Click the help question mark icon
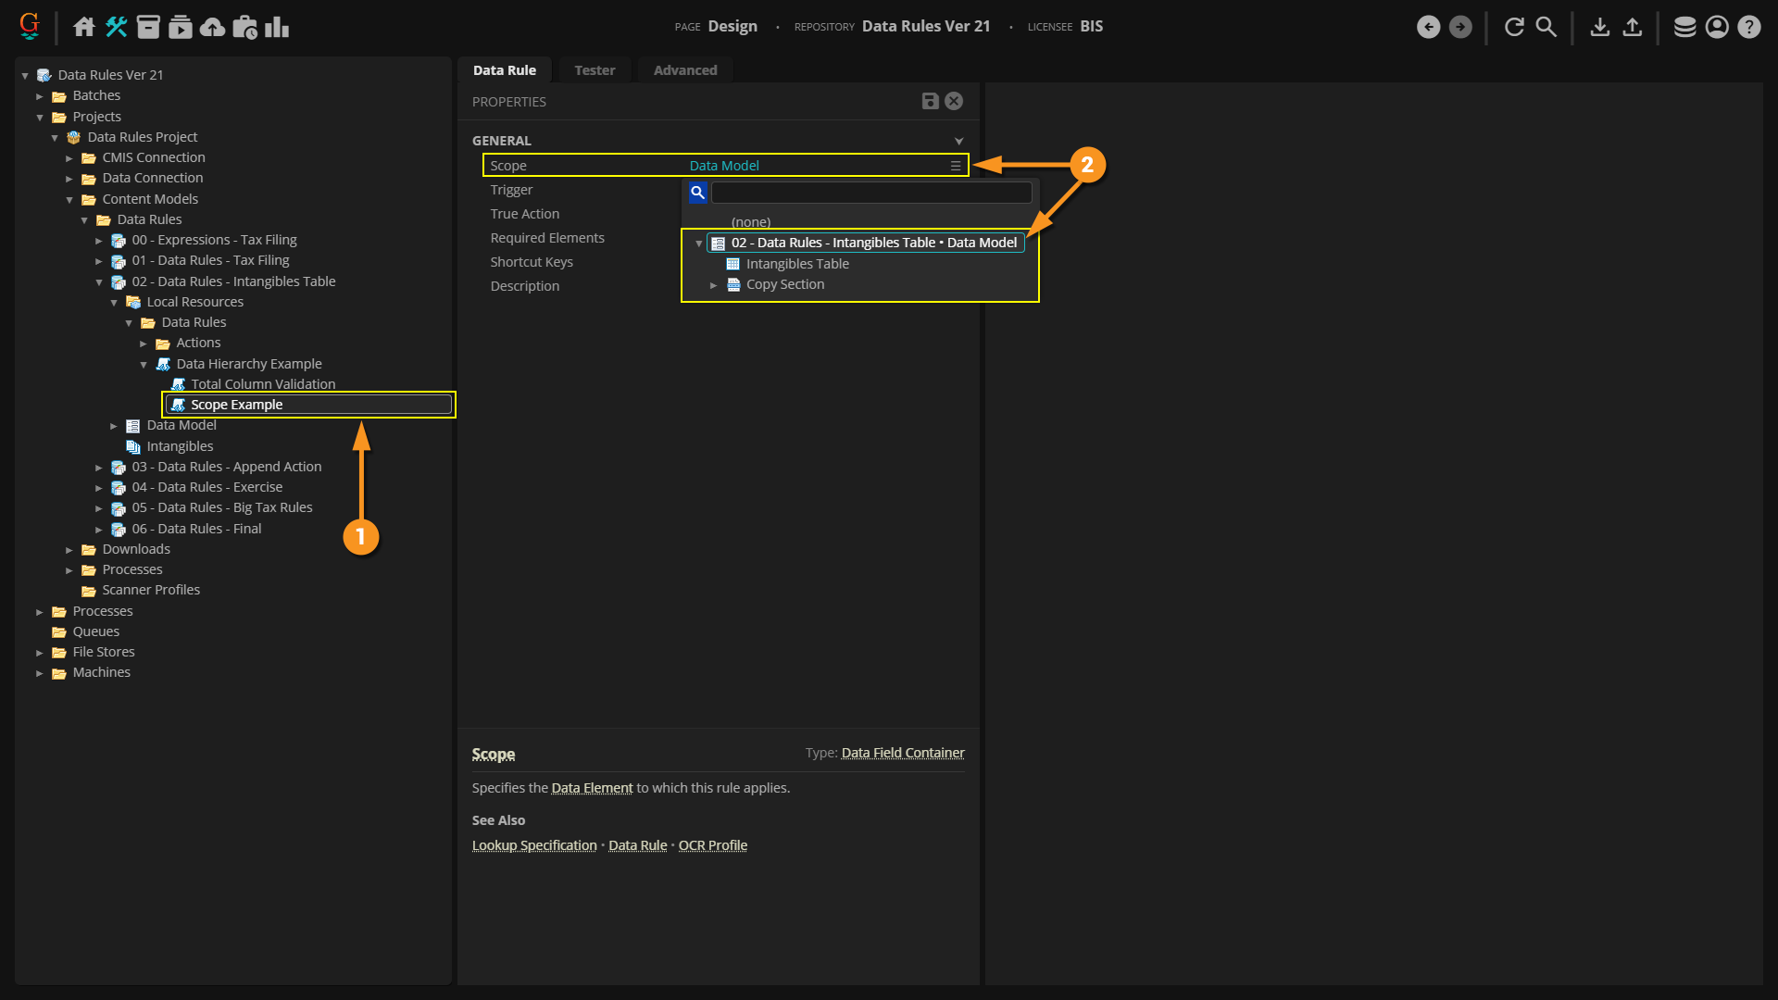 coord(1748,27)
